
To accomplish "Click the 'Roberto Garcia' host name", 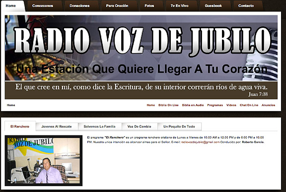I will tap(253, 142).
